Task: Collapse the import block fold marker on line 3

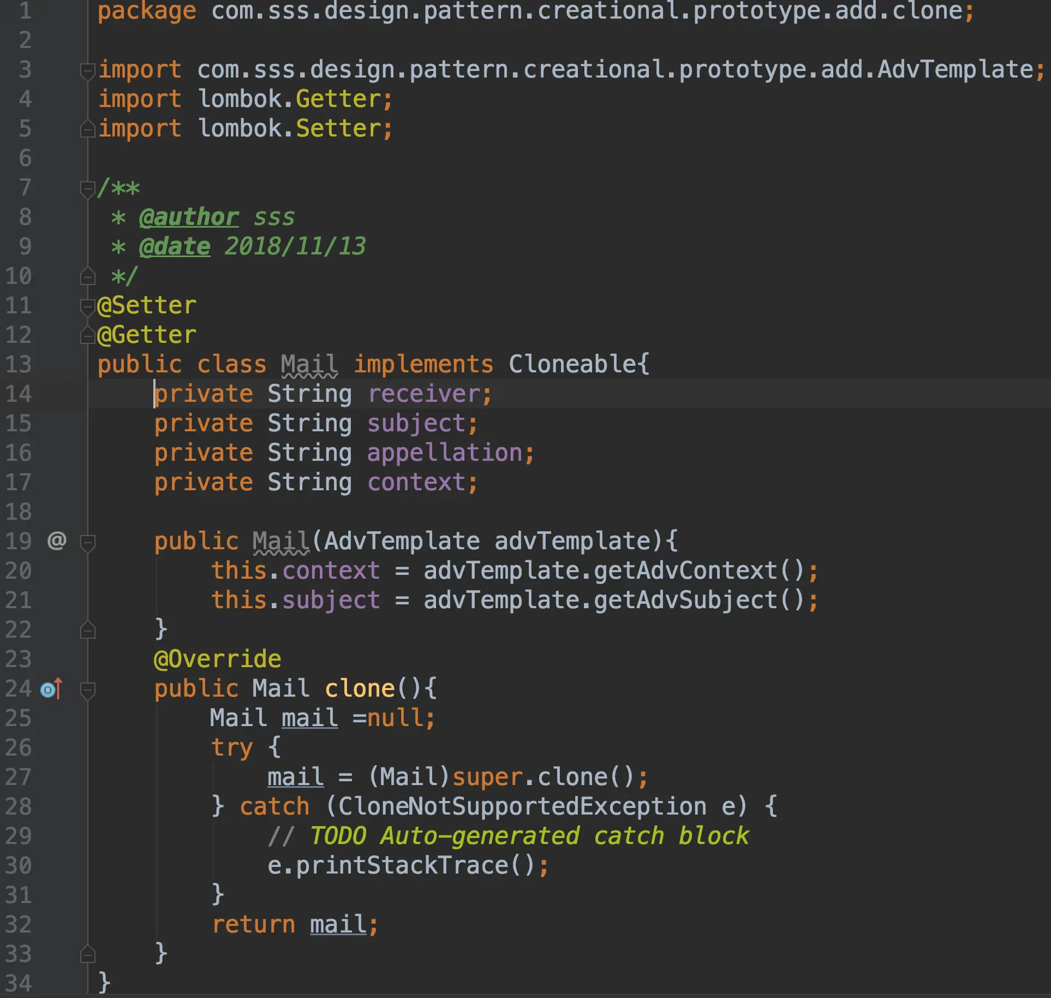Action: click(87, 71)
